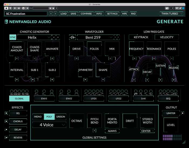Click the KEY modulation source circle
The height and width of the screenshot is (148, 189).
[x=19, y=91]
